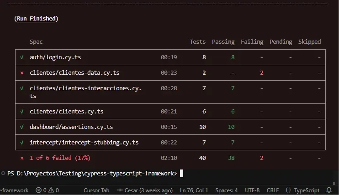Viewport: 339px width, 195px height.
Task: Click the red x beside clientes-data.cy.ts
Action: click(22, 73)
